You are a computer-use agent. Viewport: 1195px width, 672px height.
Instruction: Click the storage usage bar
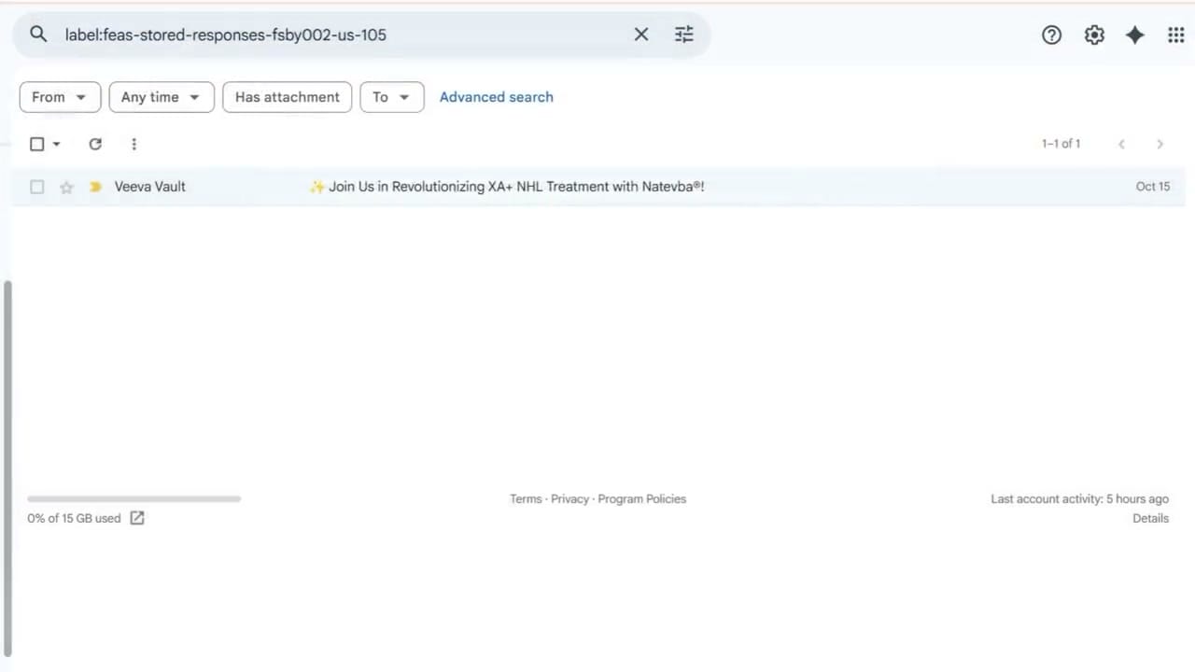coord(134,499)
